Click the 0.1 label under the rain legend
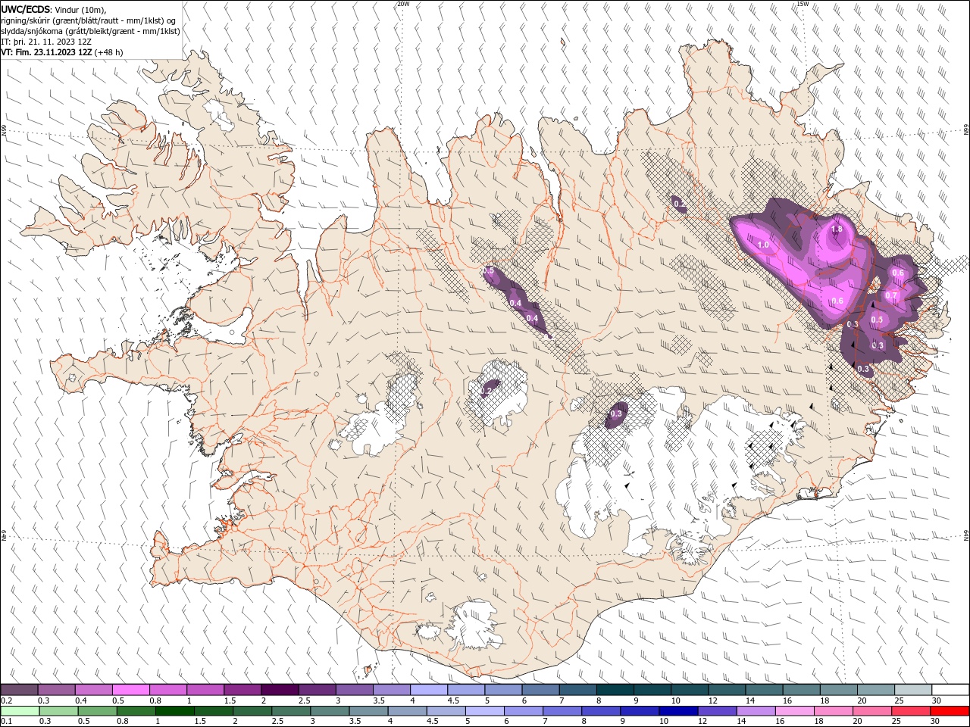The height and width of the screenshot is (727, 970). 6,722
